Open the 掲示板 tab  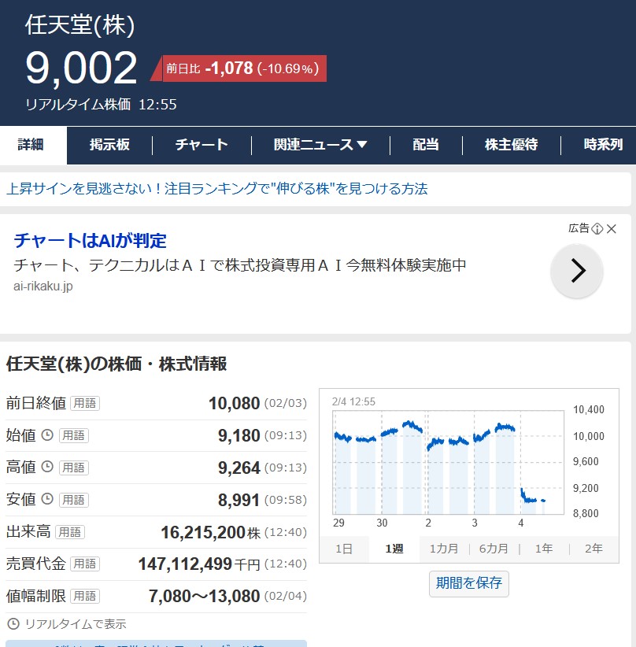coord(109,145)
